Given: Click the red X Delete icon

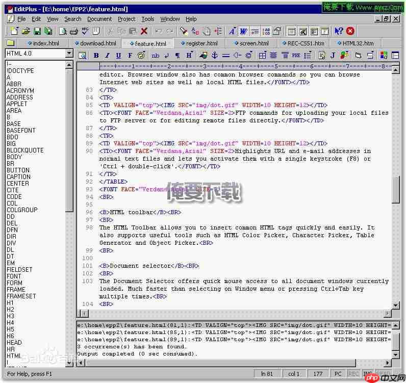Looking at the screenshot, I should pos(144,32).
